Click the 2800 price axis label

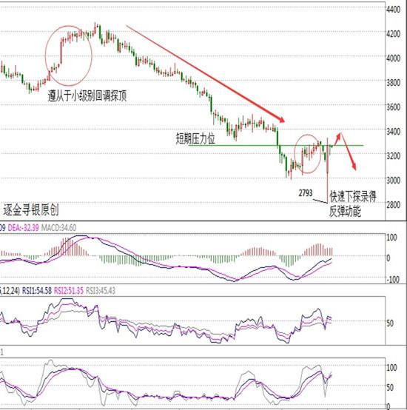click(x=394, y=204)
